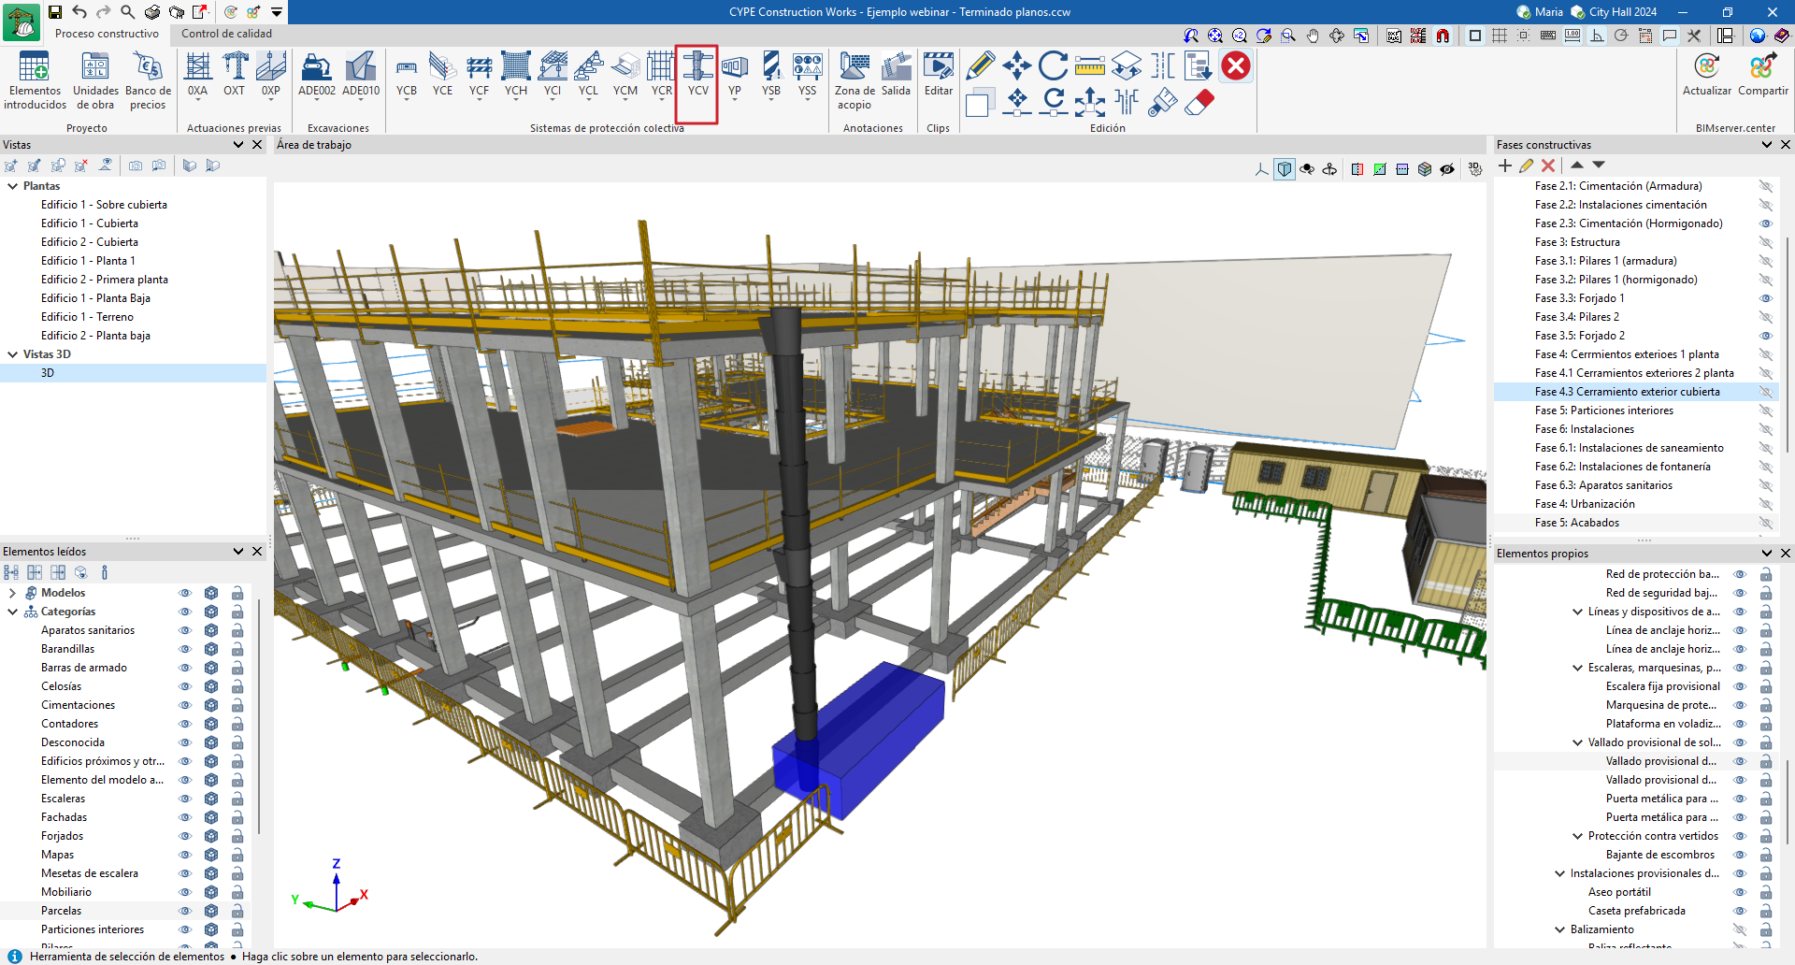Viewport: 1795px width, 965px height.
Task: Open Banco de precios
Action: pos(148,80)
